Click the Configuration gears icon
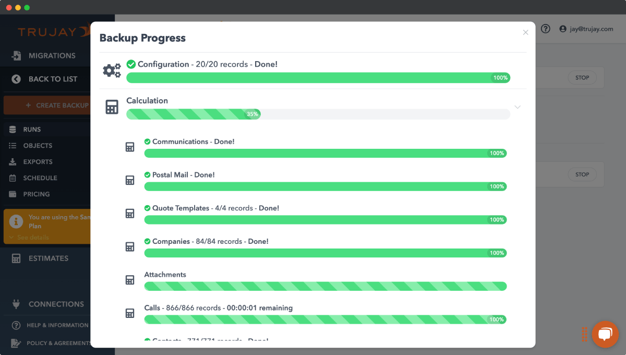Screen dimensions: 626x355 112,70
